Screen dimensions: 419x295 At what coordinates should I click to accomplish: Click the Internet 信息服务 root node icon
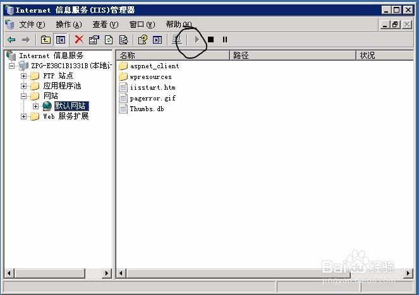(x=11, y=56)
